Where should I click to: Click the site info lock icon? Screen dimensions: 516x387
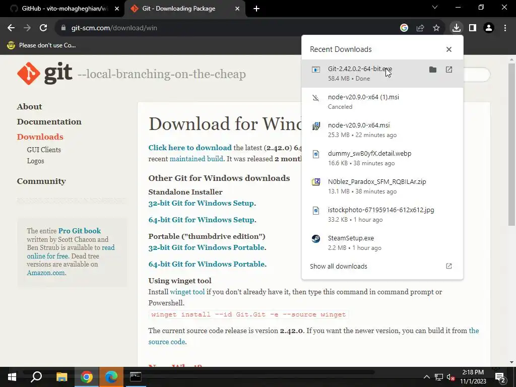pos(63,28)
